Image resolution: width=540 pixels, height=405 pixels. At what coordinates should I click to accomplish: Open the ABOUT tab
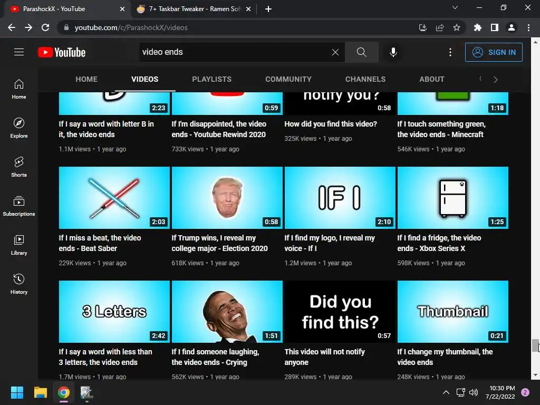(432, 79)
